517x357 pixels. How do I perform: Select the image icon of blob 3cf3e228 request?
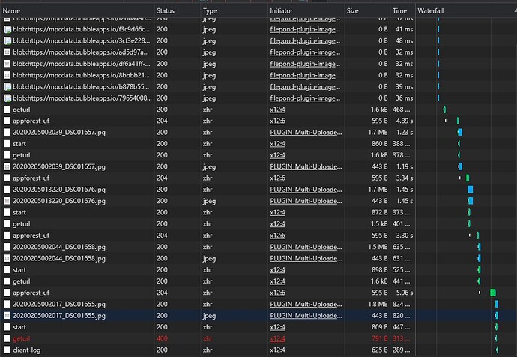(x=7, y=41)
